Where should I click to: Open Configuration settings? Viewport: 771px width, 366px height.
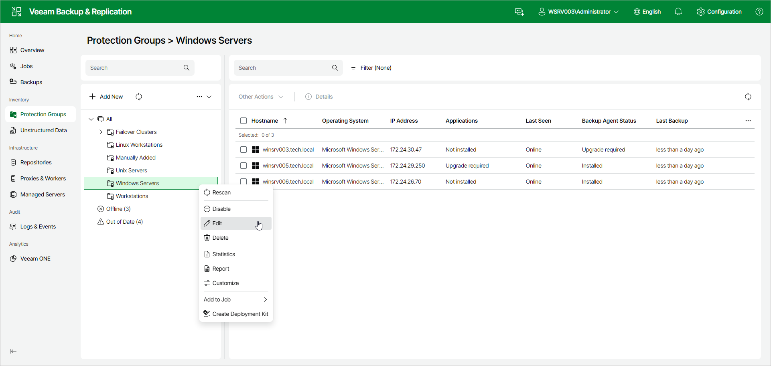click(x=719, y=12)
